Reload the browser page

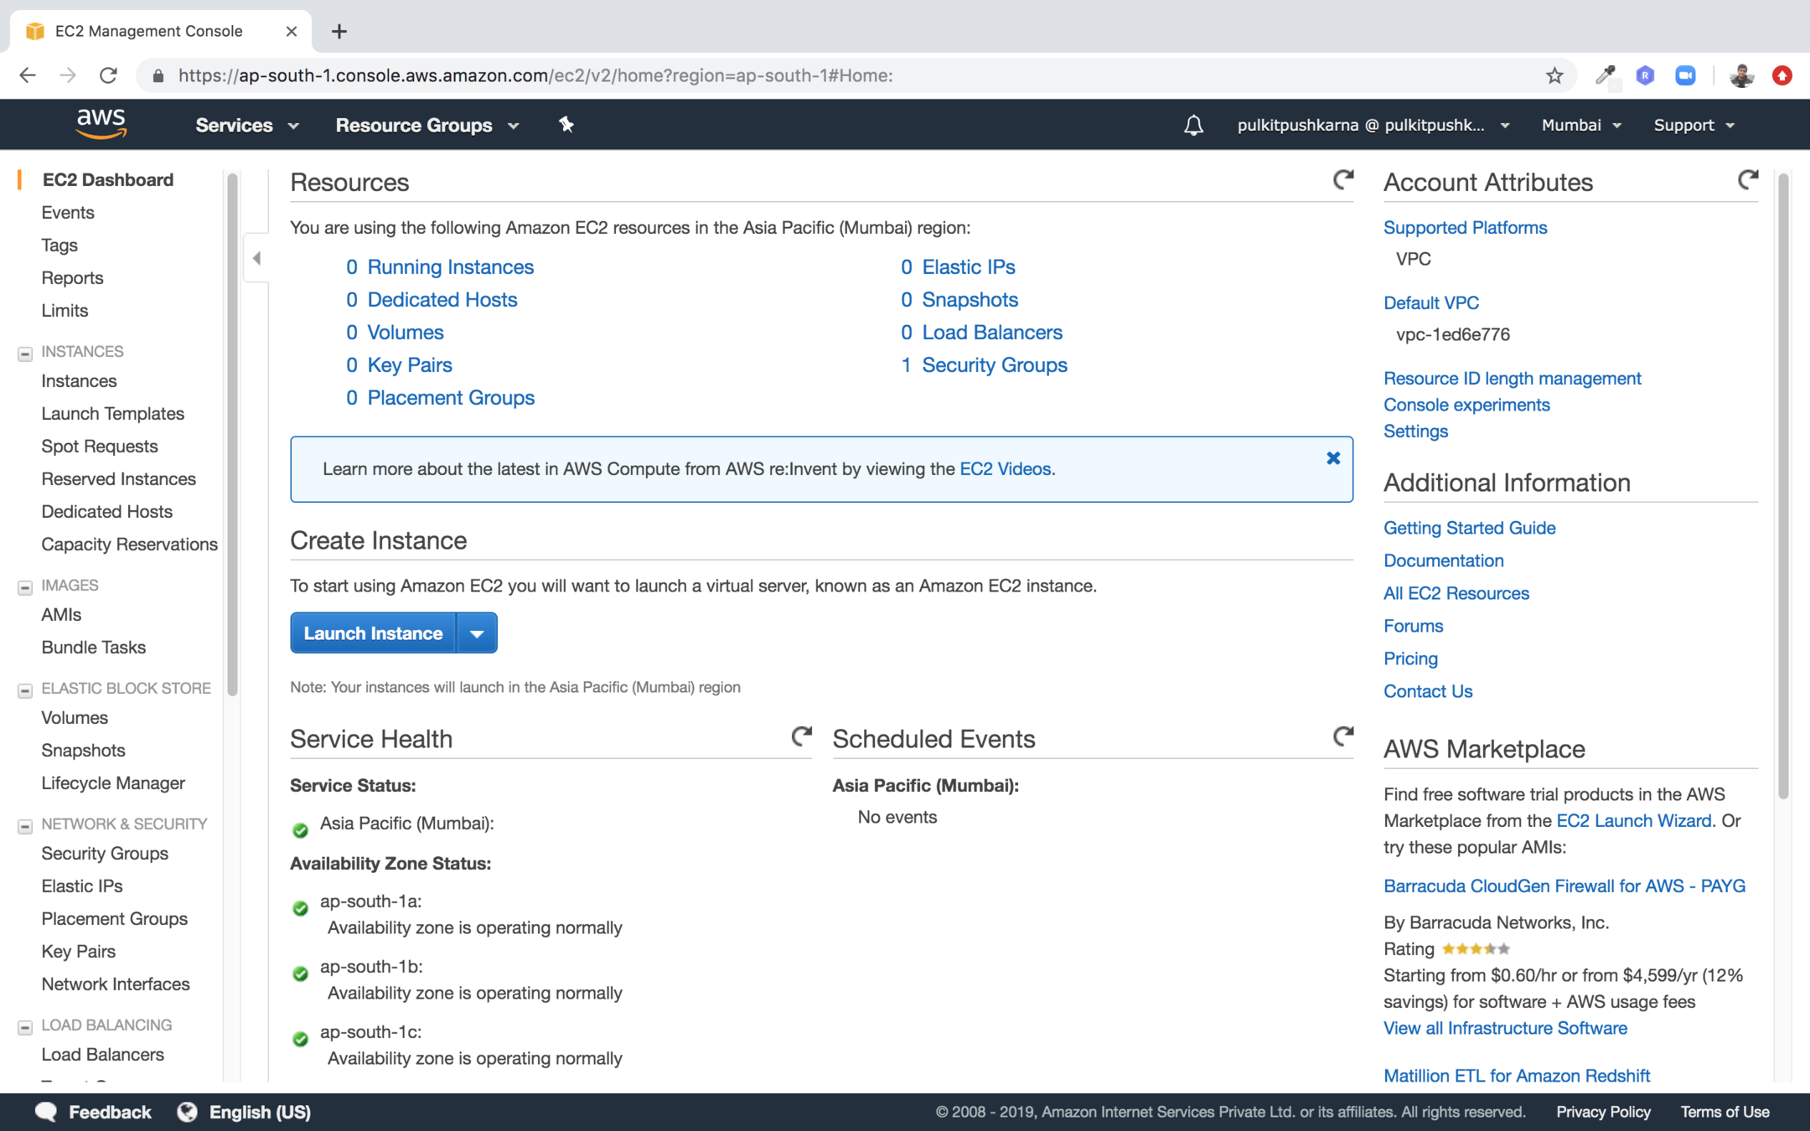108,75
